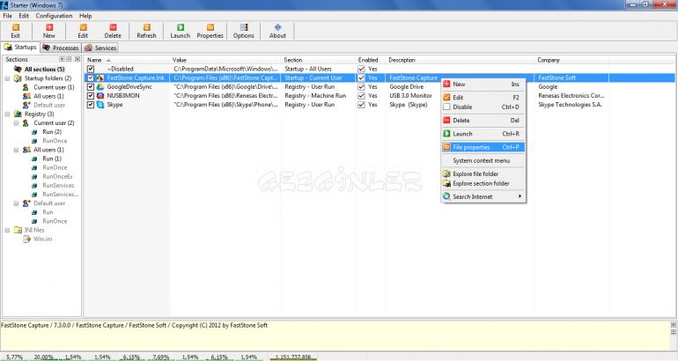Sort by the Value column header

coord(225,60)
